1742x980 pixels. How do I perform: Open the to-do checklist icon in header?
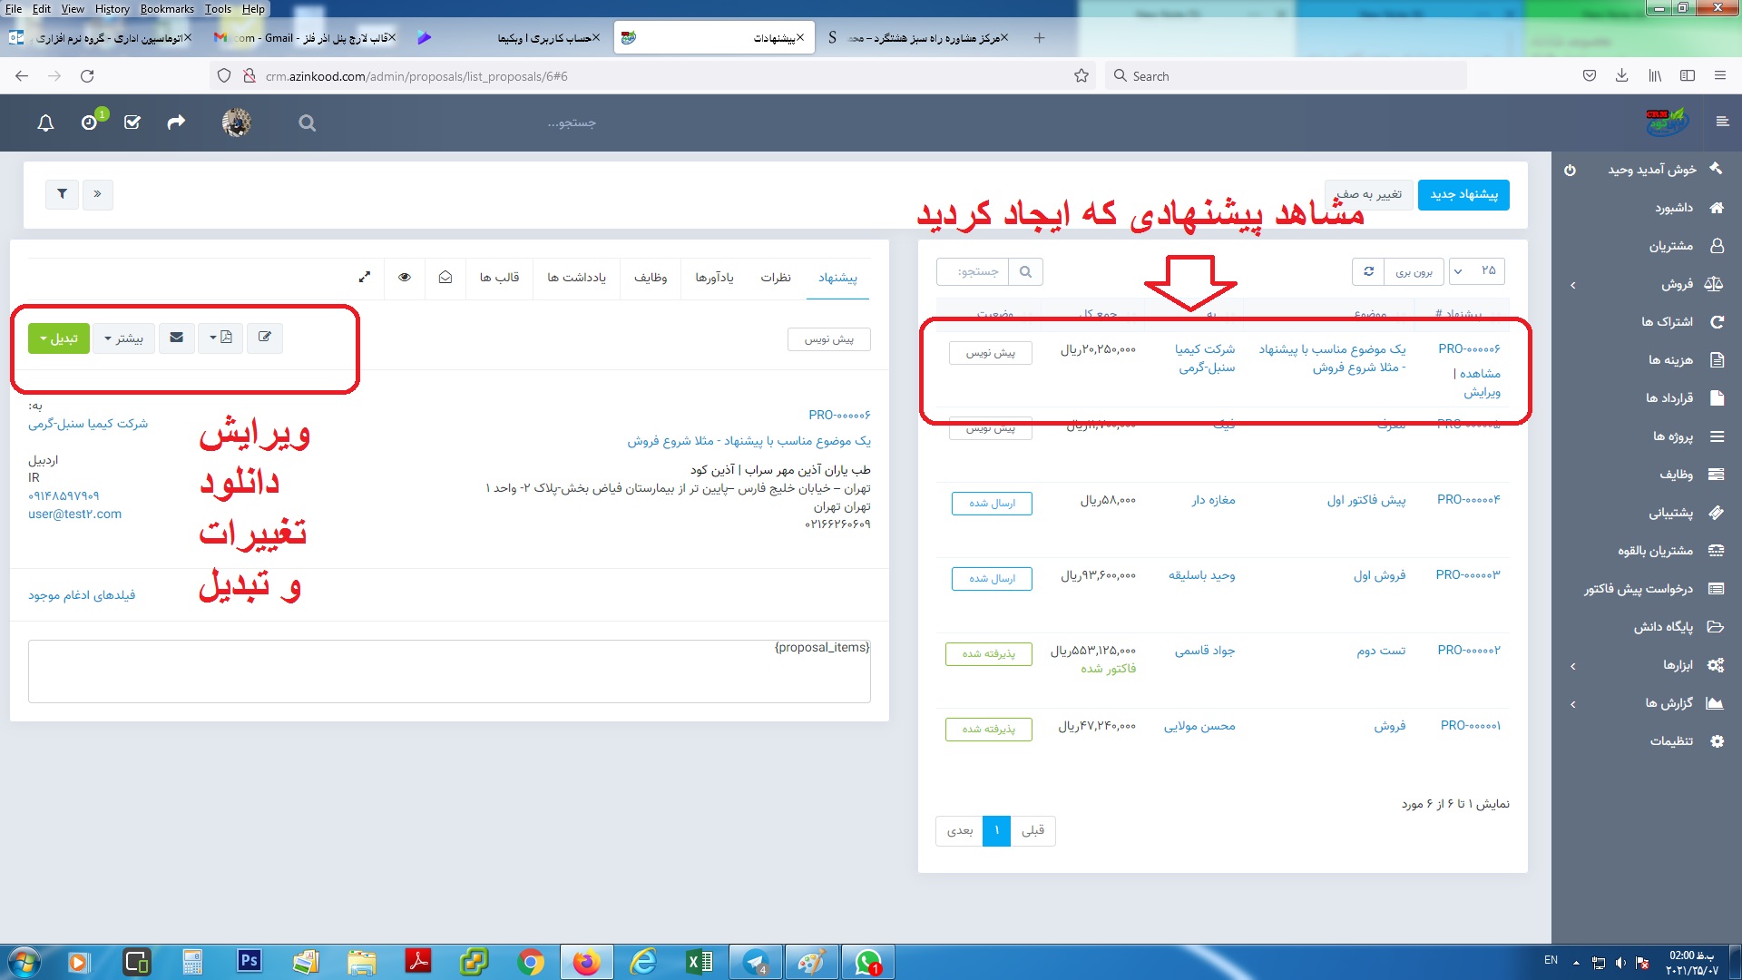[132, 122]
